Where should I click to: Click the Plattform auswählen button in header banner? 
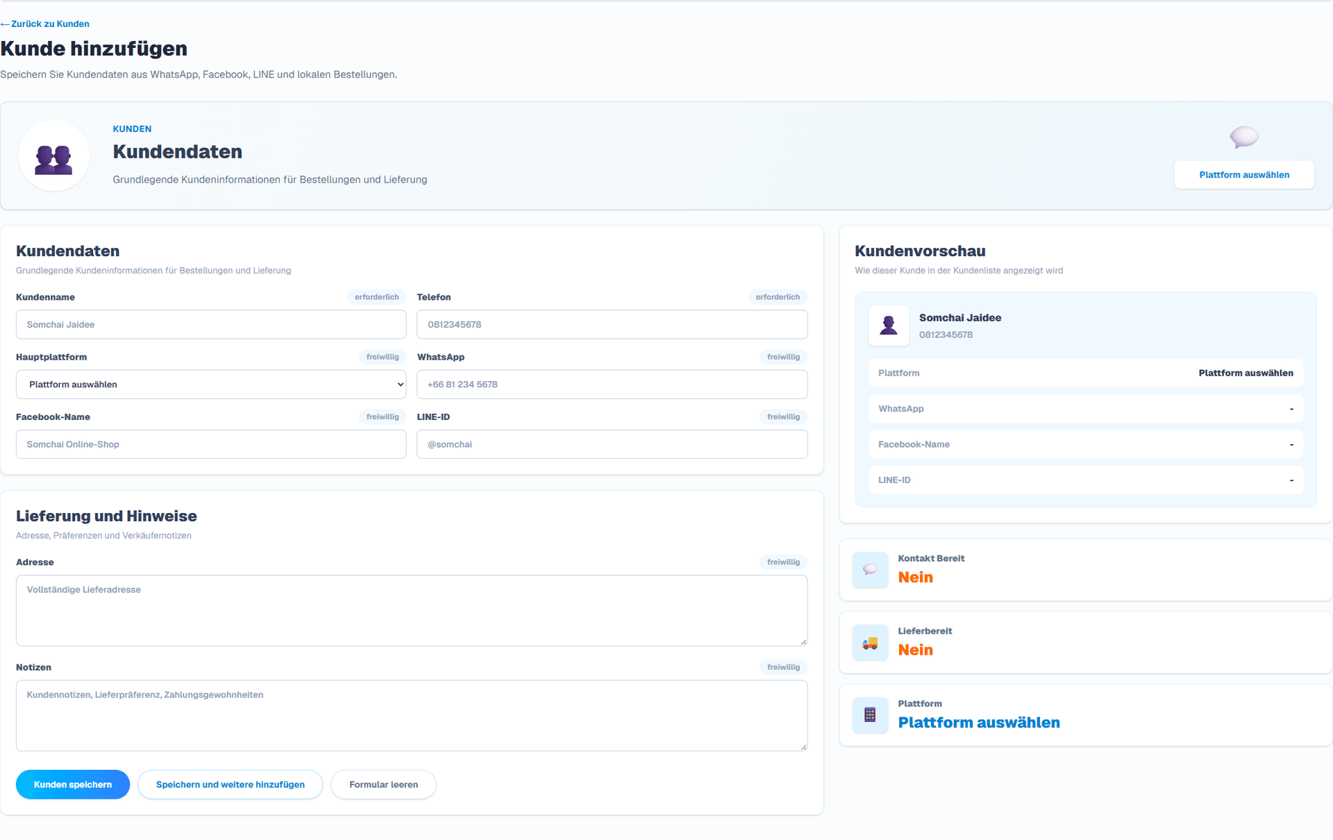click(1244, 175)
